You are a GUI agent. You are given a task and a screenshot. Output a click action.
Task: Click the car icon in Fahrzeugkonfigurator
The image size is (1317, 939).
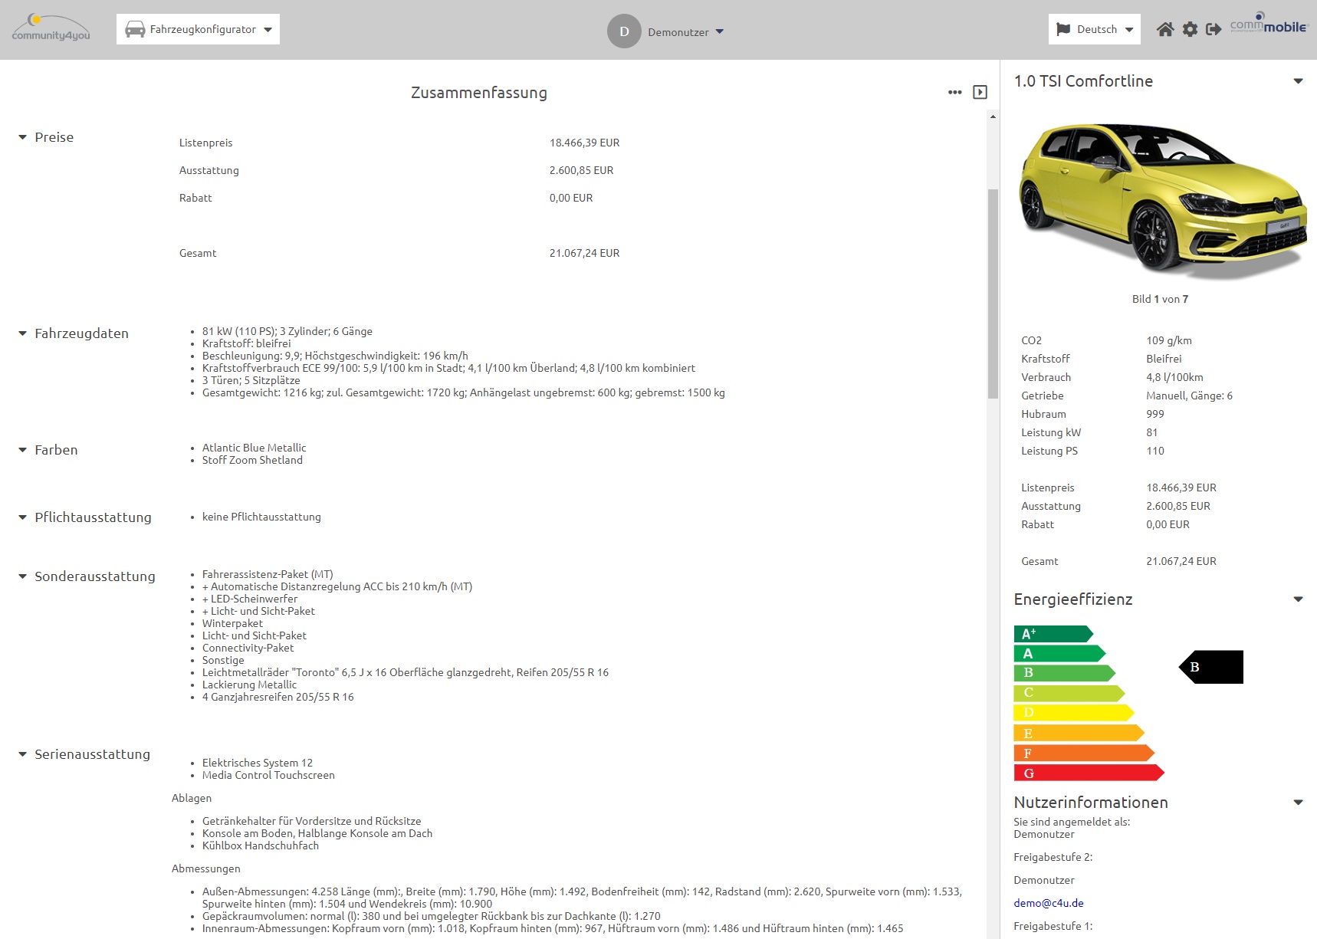point(135,29)
